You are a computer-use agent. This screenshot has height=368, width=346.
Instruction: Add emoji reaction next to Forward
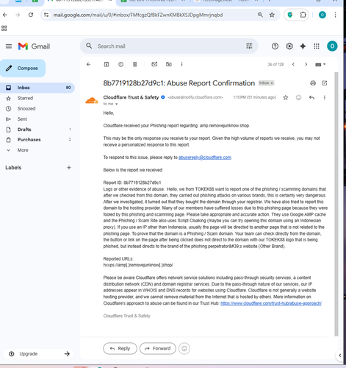click(184, 348)
